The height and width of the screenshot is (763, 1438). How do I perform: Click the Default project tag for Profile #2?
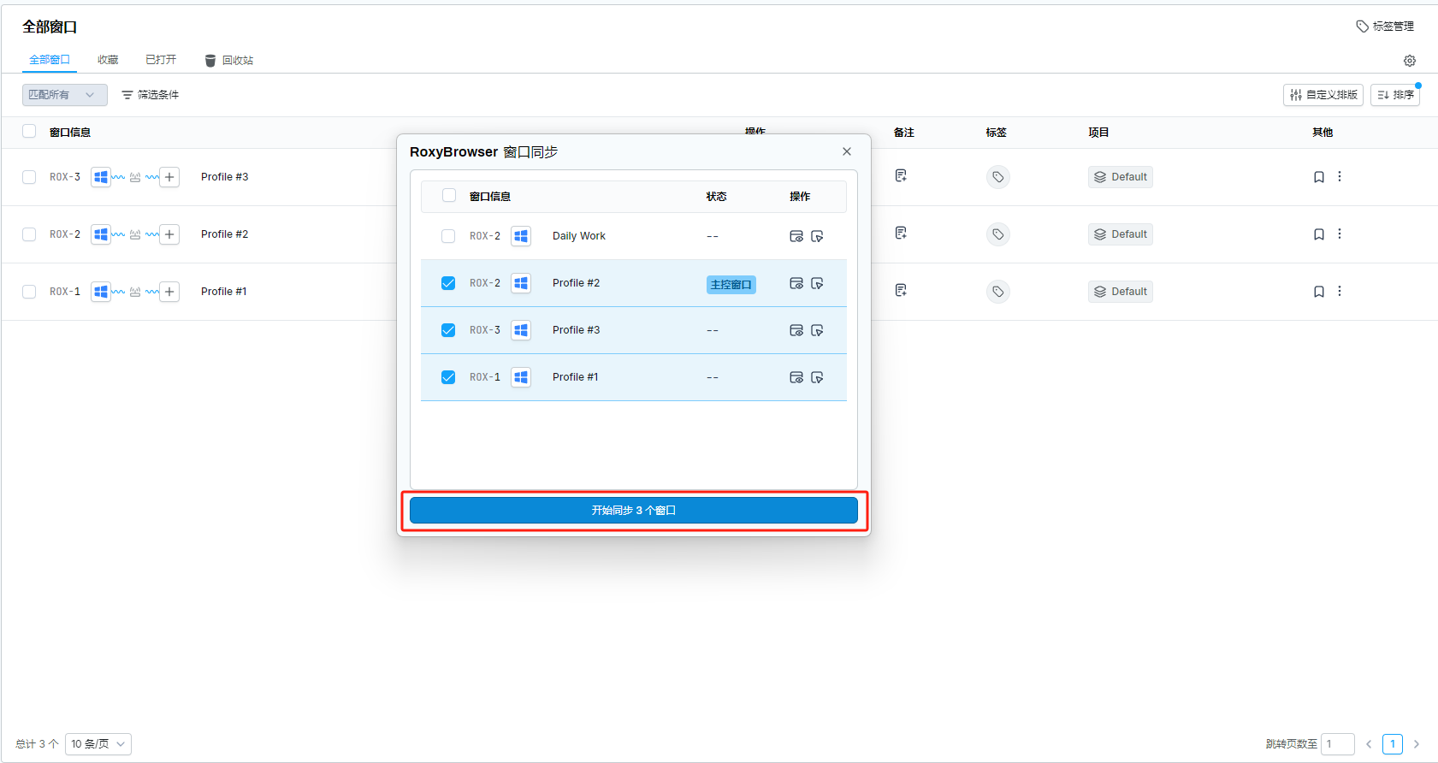coord(1121,234)
